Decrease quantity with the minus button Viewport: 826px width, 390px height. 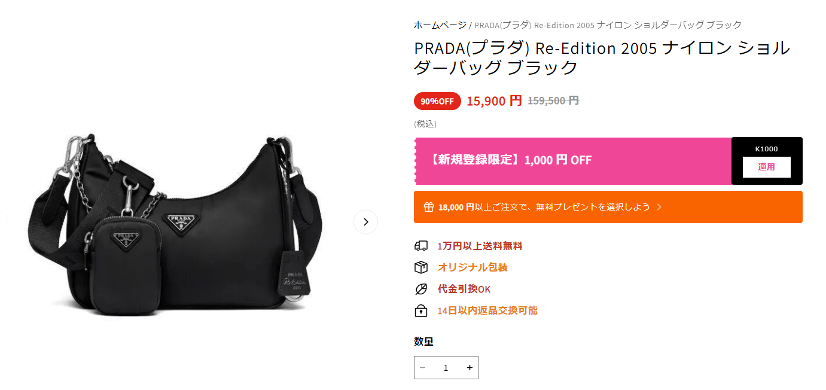[423, 368]
